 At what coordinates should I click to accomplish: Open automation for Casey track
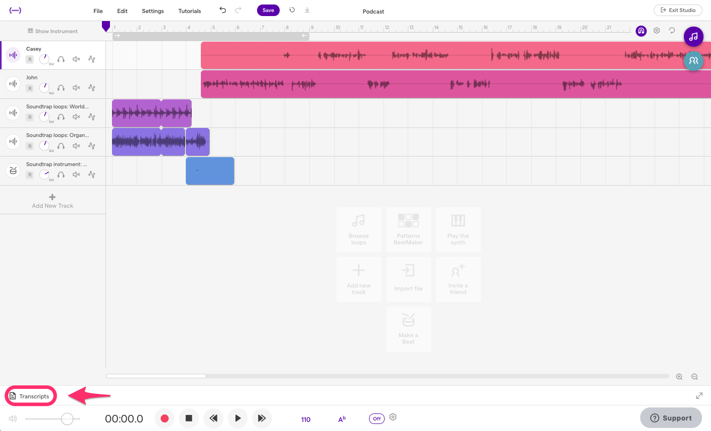click(x=92, y=59)
